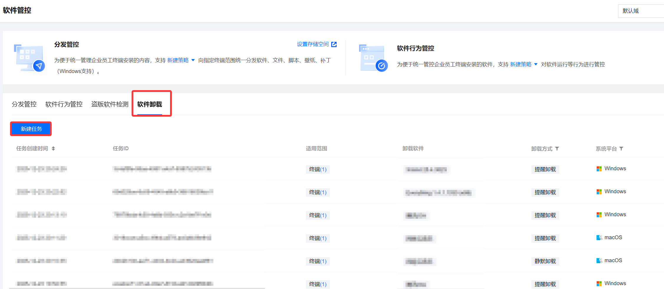664x289 pixels.
Task: Open the 设置存储空间 link
Action: click(312, 44)
